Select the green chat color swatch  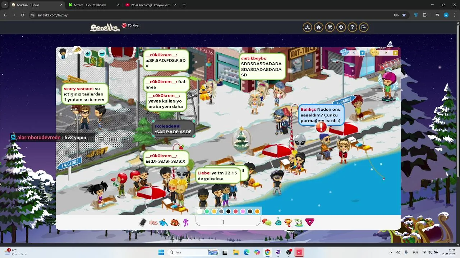coord(207,211)
